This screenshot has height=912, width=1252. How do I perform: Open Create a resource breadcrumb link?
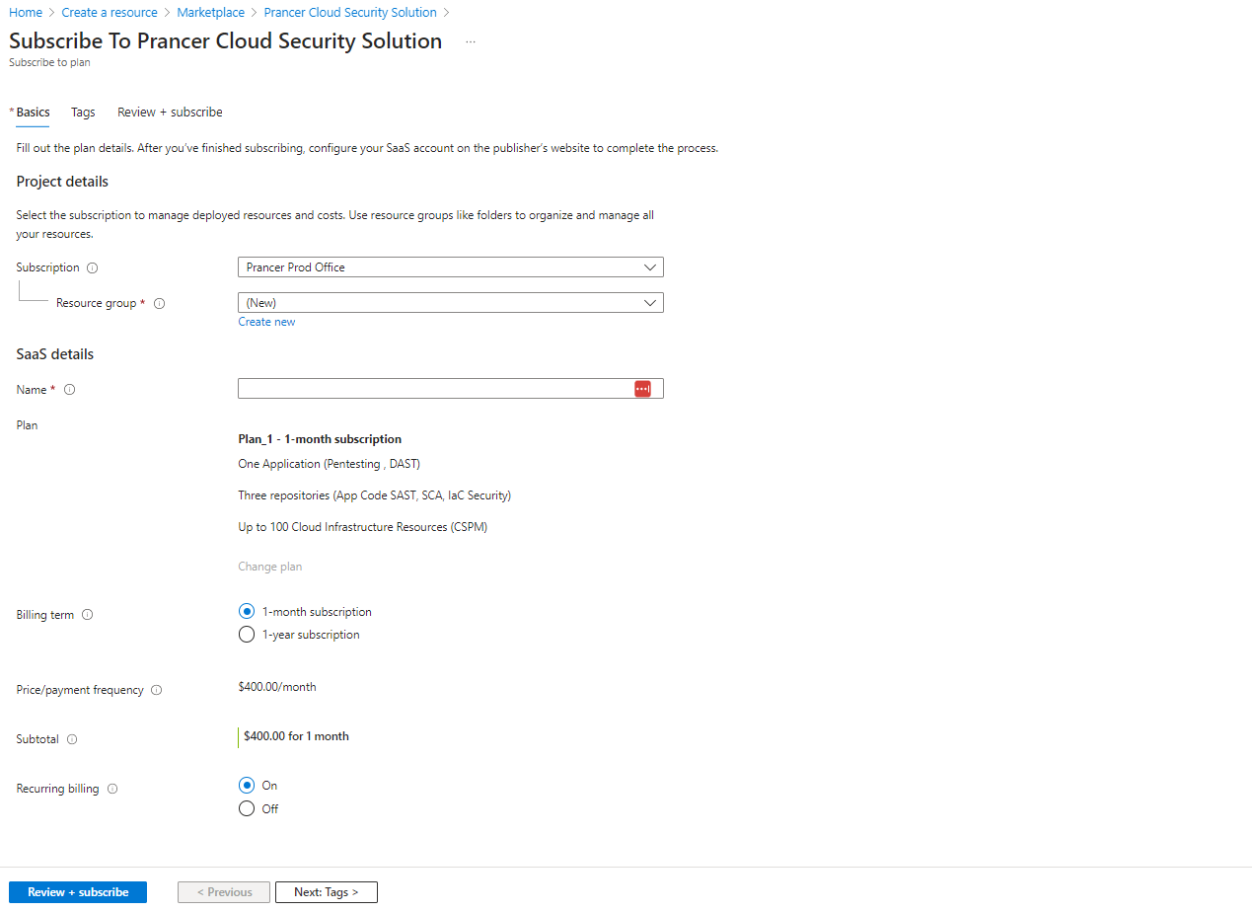coord(110,13)
